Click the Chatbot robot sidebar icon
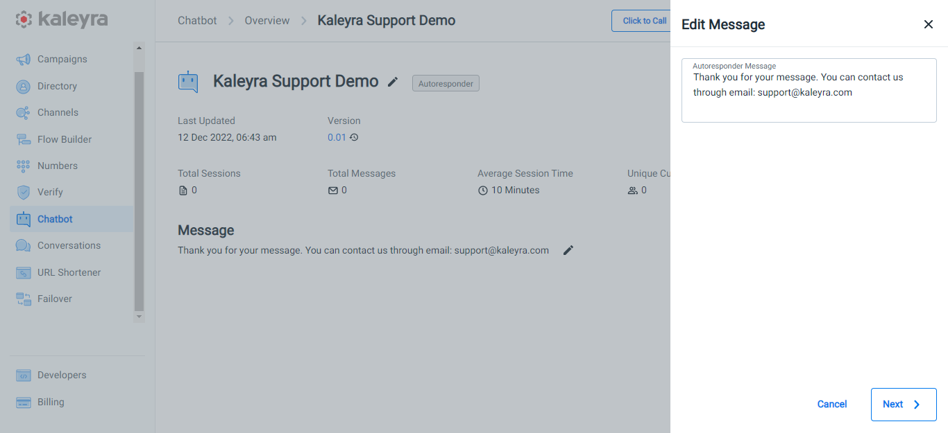Screen dimensions: 948x433 [x=24, y=220]
